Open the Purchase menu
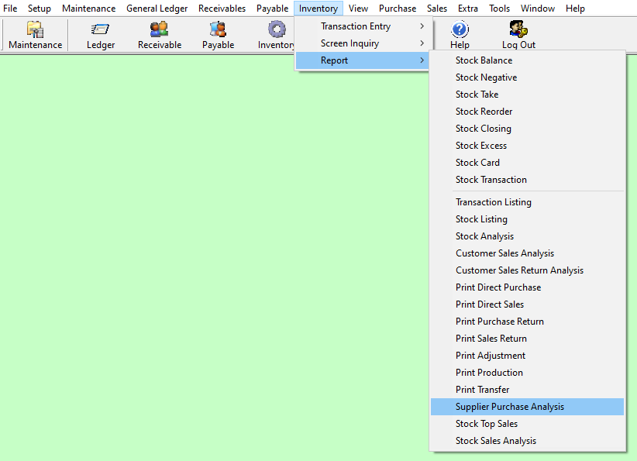The image size is (637, 461). coord(398,8)
